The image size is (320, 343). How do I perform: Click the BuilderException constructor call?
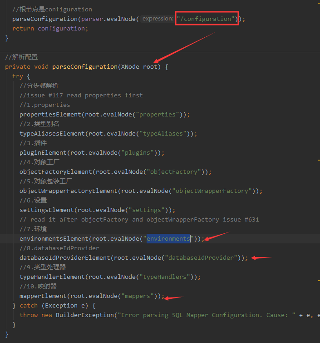click(x=85, y=315)
